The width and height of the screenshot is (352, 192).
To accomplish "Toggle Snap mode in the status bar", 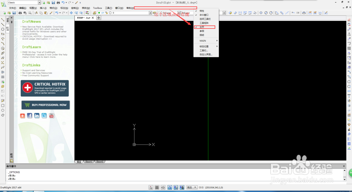I will click(x=151, y=187).
